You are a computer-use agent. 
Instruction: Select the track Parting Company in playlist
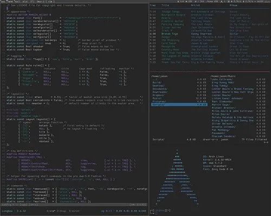point(172,24)
